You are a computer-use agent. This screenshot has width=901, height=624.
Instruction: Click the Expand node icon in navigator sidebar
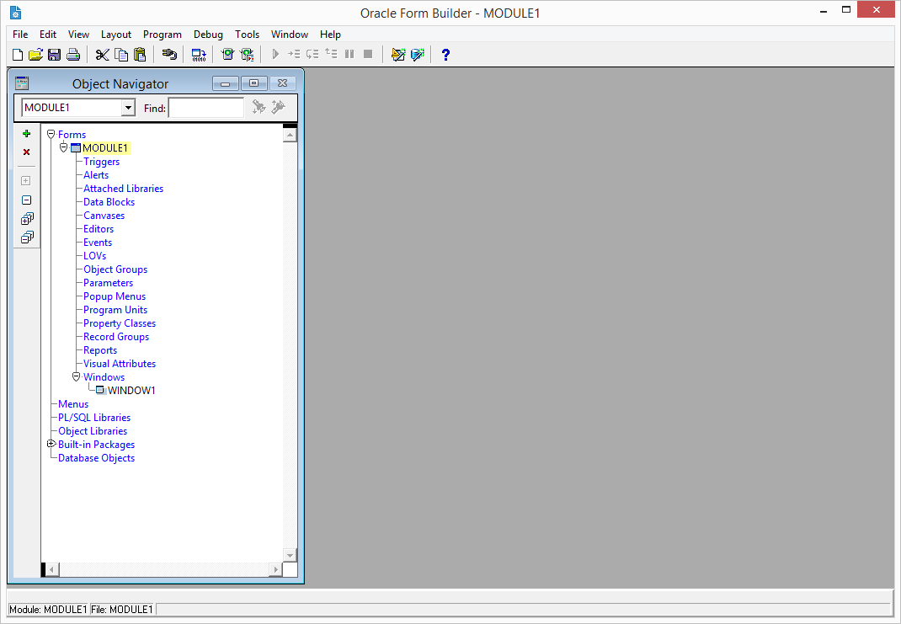(x=26, y=180)
